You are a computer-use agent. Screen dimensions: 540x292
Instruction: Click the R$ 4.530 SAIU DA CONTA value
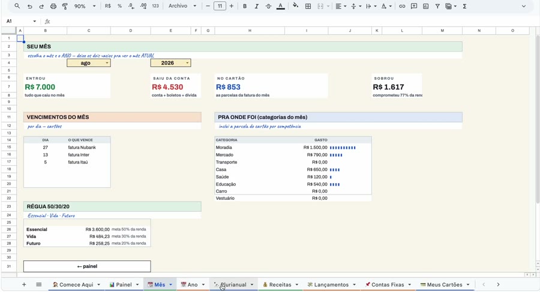[168, 87]
